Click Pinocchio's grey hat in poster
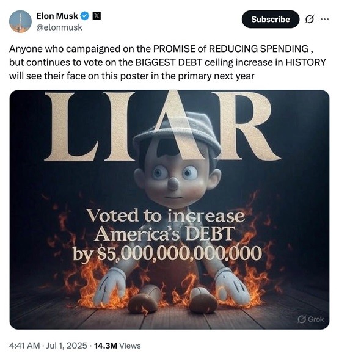 [x=177, y=133]
